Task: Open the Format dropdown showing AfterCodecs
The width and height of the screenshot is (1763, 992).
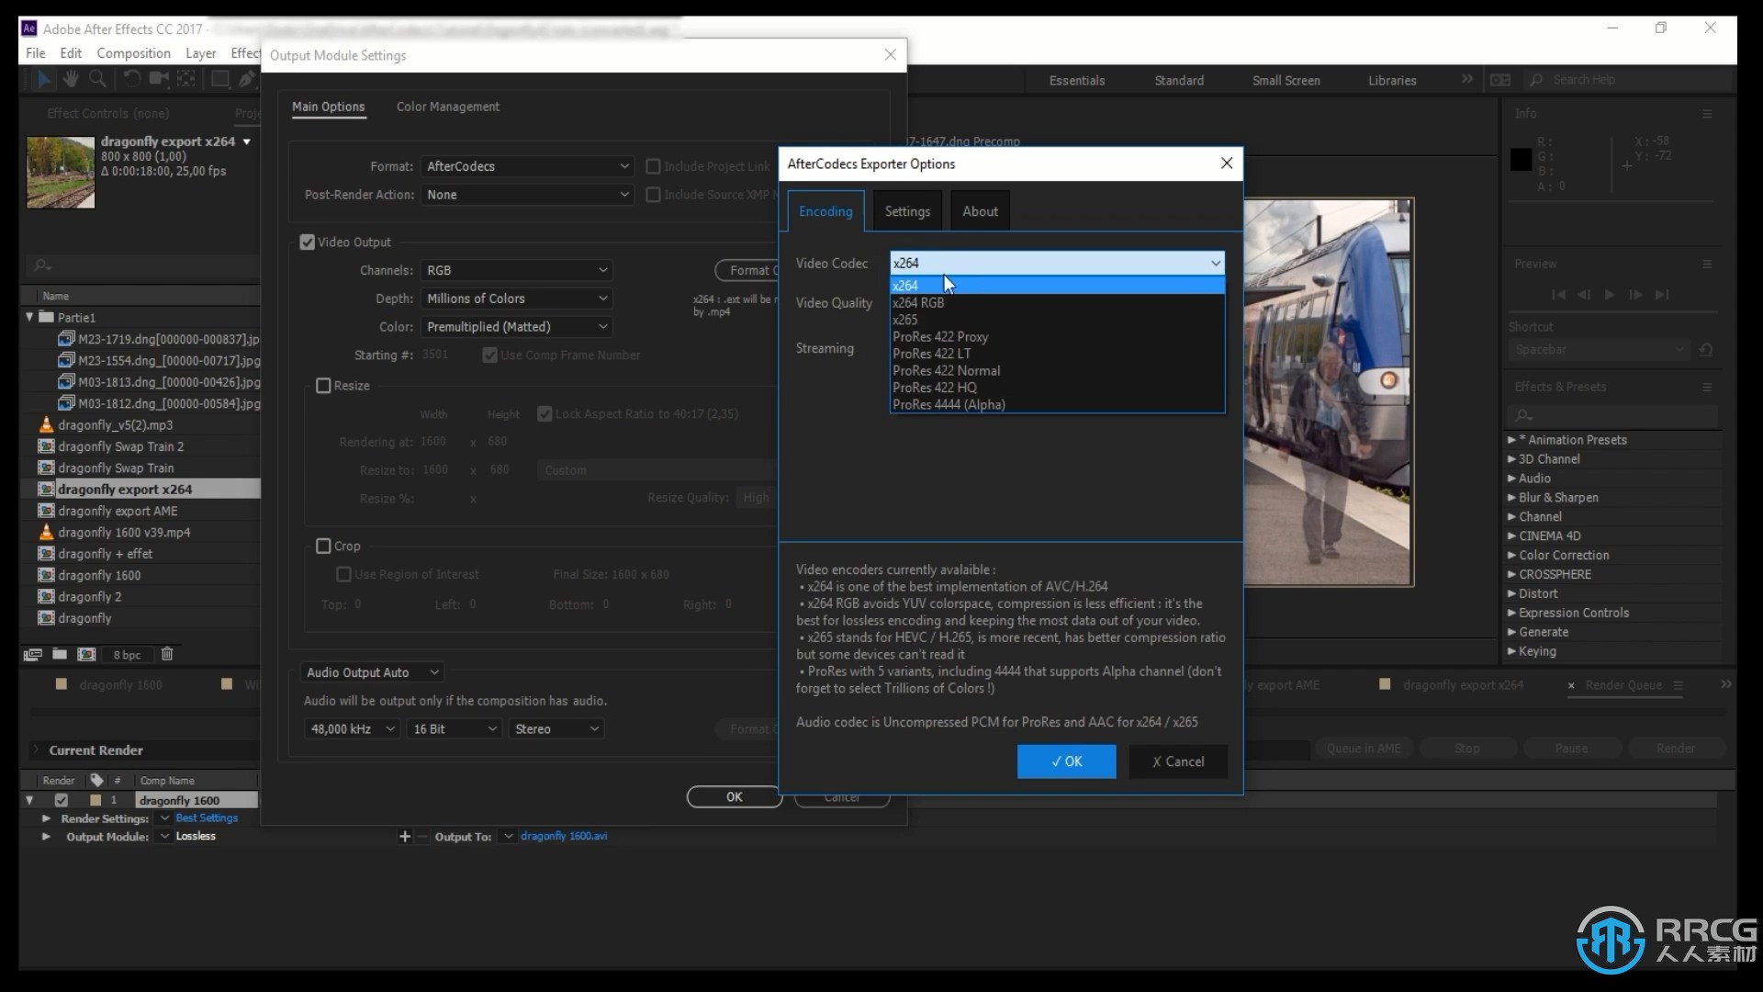Action: coord(528,166)
